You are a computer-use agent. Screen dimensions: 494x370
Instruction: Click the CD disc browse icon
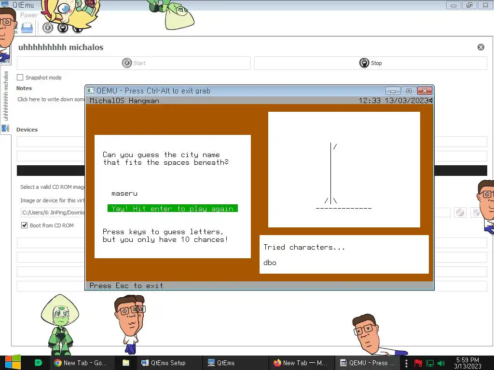click(x=460, y=212)
